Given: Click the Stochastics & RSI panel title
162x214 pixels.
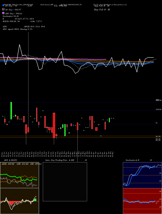Looking at the screenshot, I should click(139, 160).
